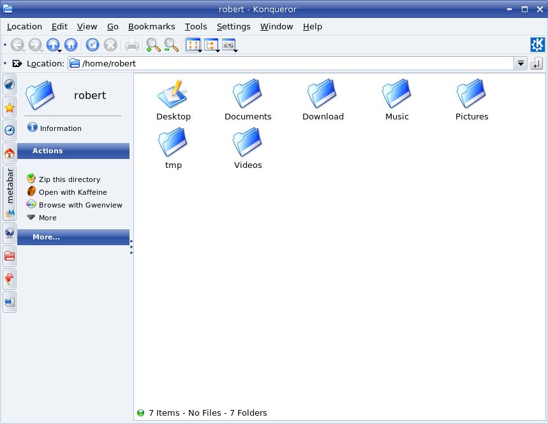Open the Network globe sidebar tab
Viewport: 548px width, 424px height.
(x=10, y=233)
